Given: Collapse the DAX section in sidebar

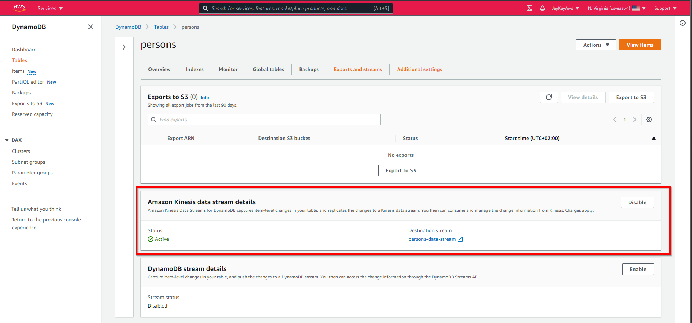Looking at the screenshot, I should pos(7,140).
